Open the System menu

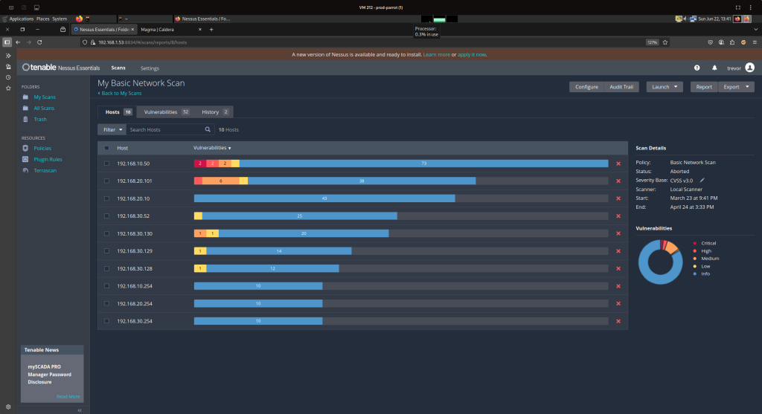60,19
